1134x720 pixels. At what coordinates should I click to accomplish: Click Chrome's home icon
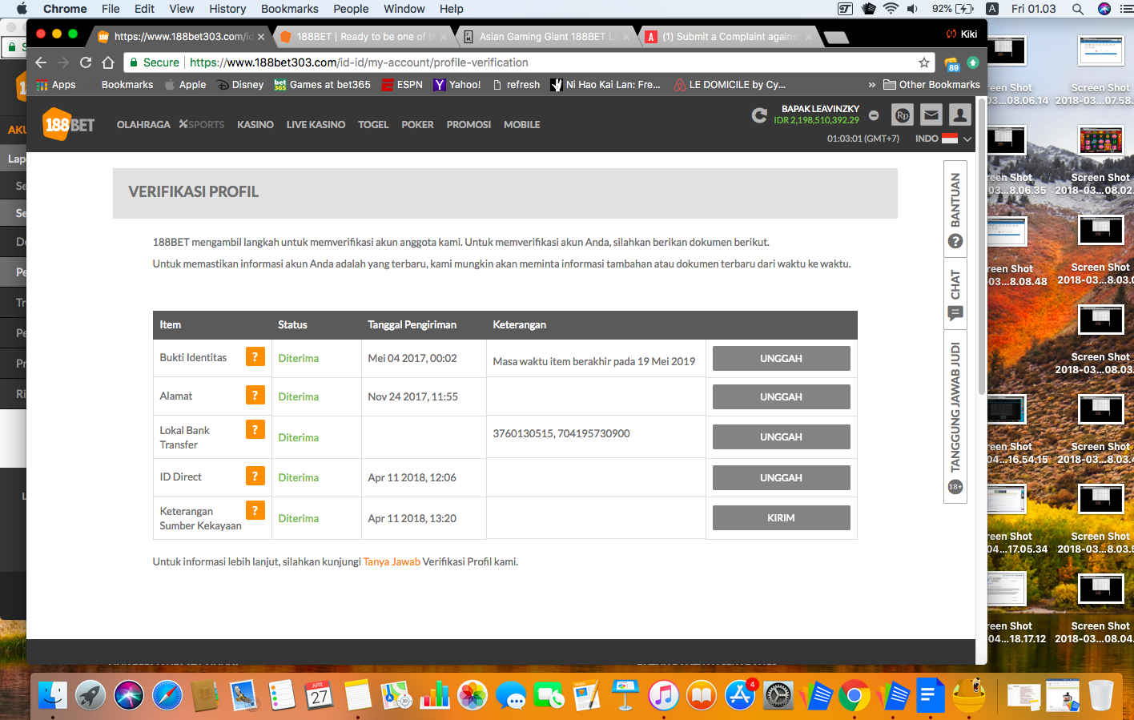tap(108, 62)
